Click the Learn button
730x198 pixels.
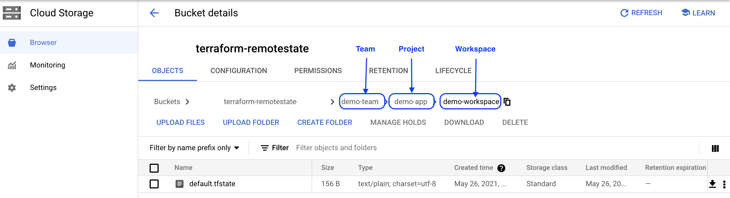[x=698, y=13]
